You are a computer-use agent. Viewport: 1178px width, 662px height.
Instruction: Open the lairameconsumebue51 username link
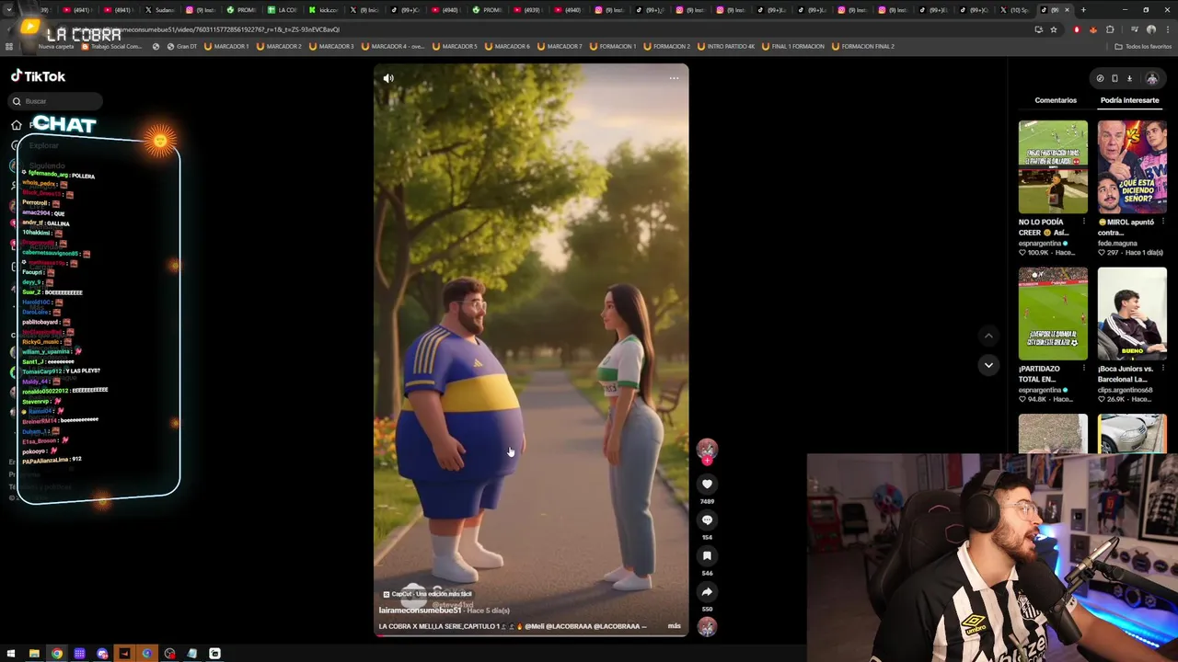point(420,611)
